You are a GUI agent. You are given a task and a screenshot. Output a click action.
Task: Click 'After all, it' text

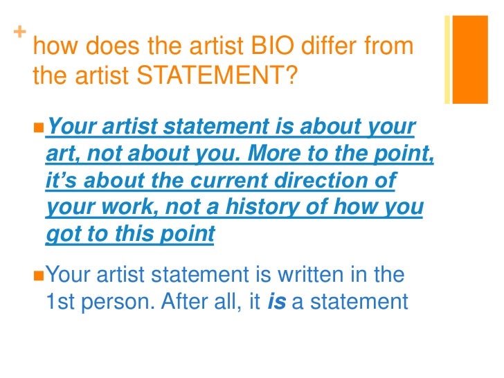click(x=210, y=302)
